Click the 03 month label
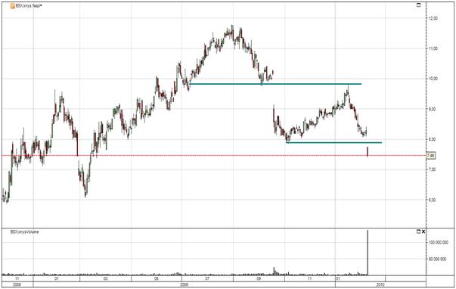Image resolution: width=456 pixels, height=289 pixels. coord(106,279)
